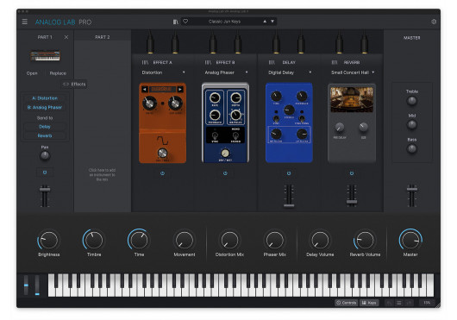Toggle the Delay power button
Viewport: 457px width, 320px height.
pyautogui.click(x=289, y=173)
